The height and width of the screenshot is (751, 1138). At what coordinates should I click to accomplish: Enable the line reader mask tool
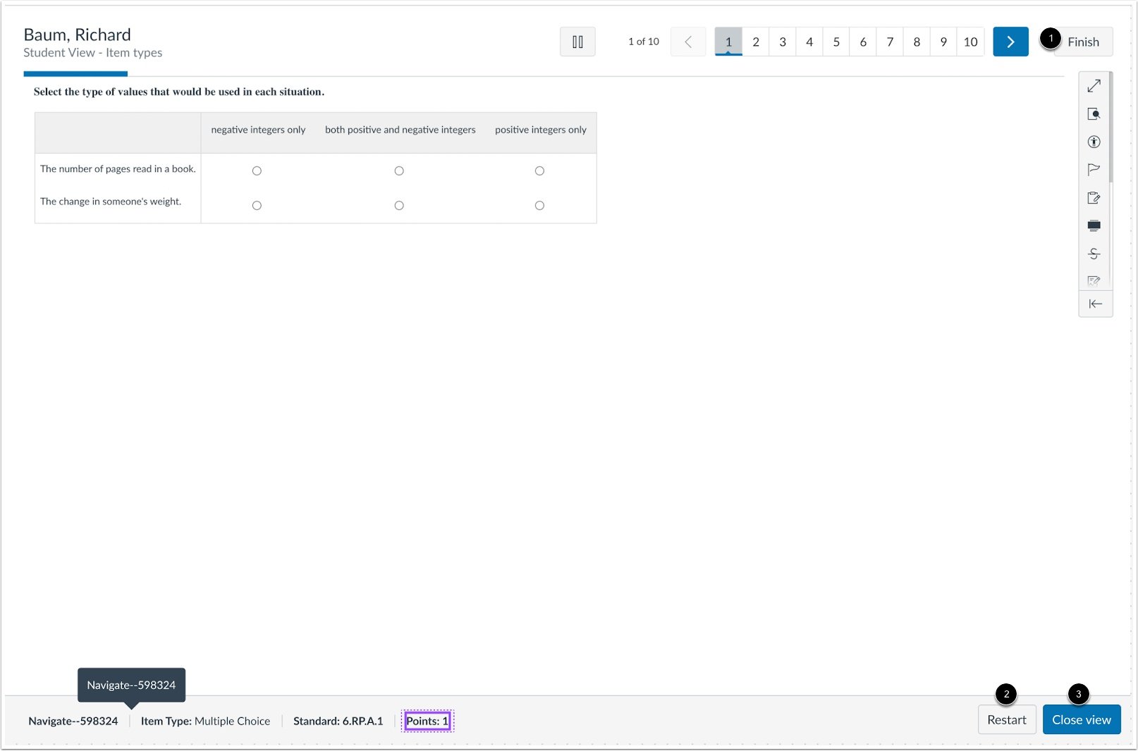[x=1094, y=225]
